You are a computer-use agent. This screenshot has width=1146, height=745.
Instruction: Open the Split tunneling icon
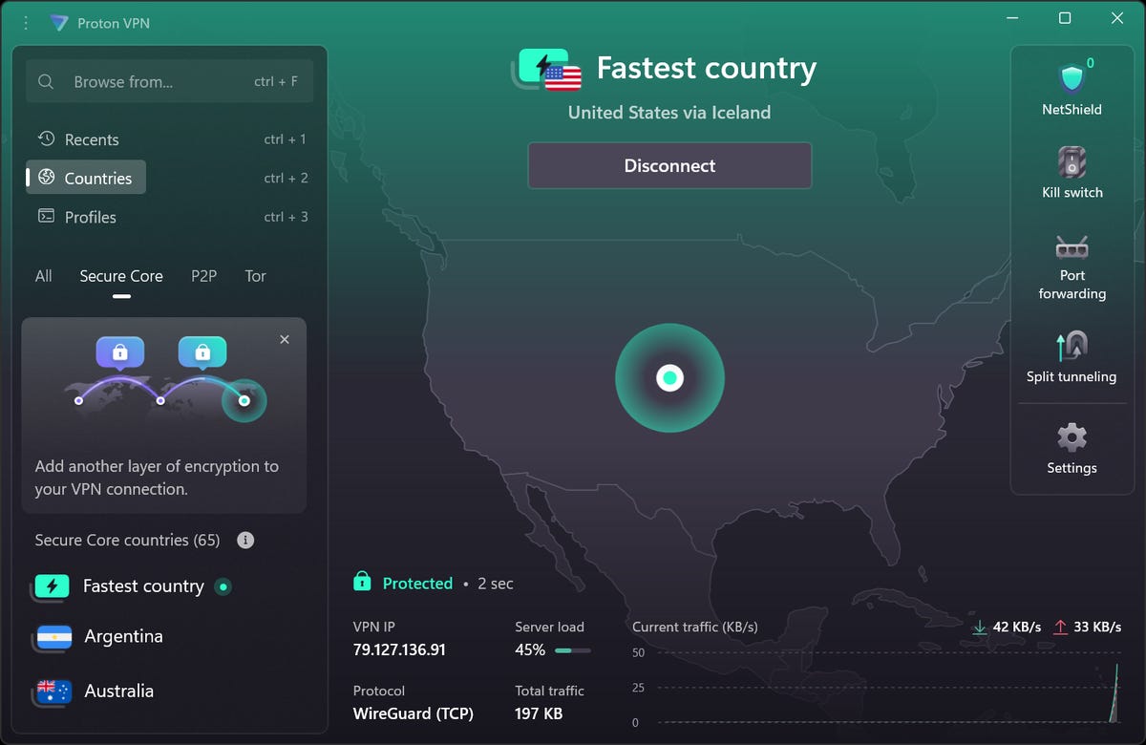coord(1072,346)
